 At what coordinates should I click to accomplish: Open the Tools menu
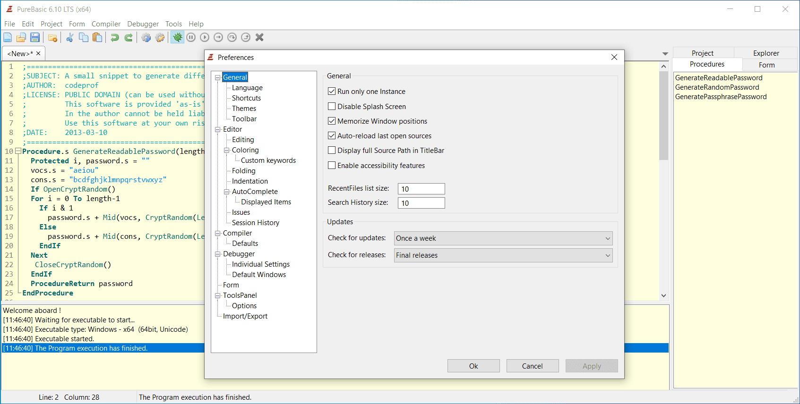coord(173,24)
